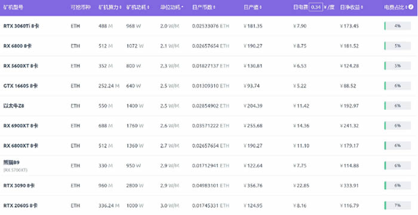418x215 pixels.
Task: Open the RTX 3060Ti 8卡 miner entry
Action: (21, 26)
